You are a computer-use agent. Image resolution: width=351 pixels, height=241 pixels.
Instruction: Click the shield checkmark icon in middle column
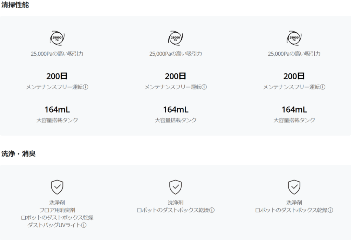(x=175, y=187)
